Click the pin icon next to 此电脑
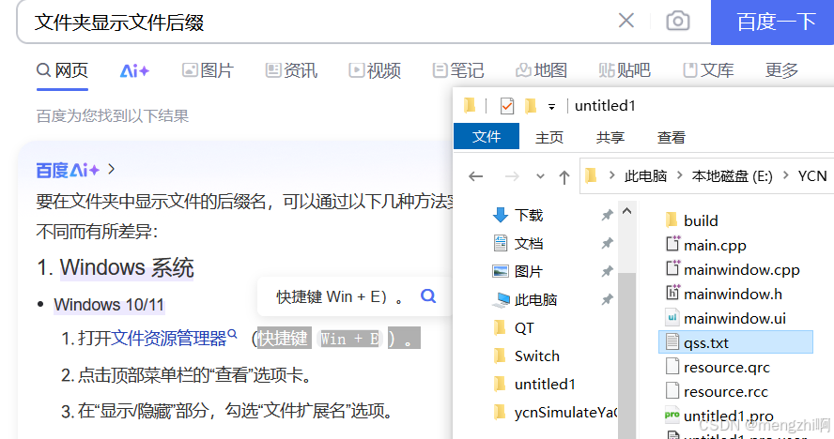The image size is (834, 439). [607, 300]
